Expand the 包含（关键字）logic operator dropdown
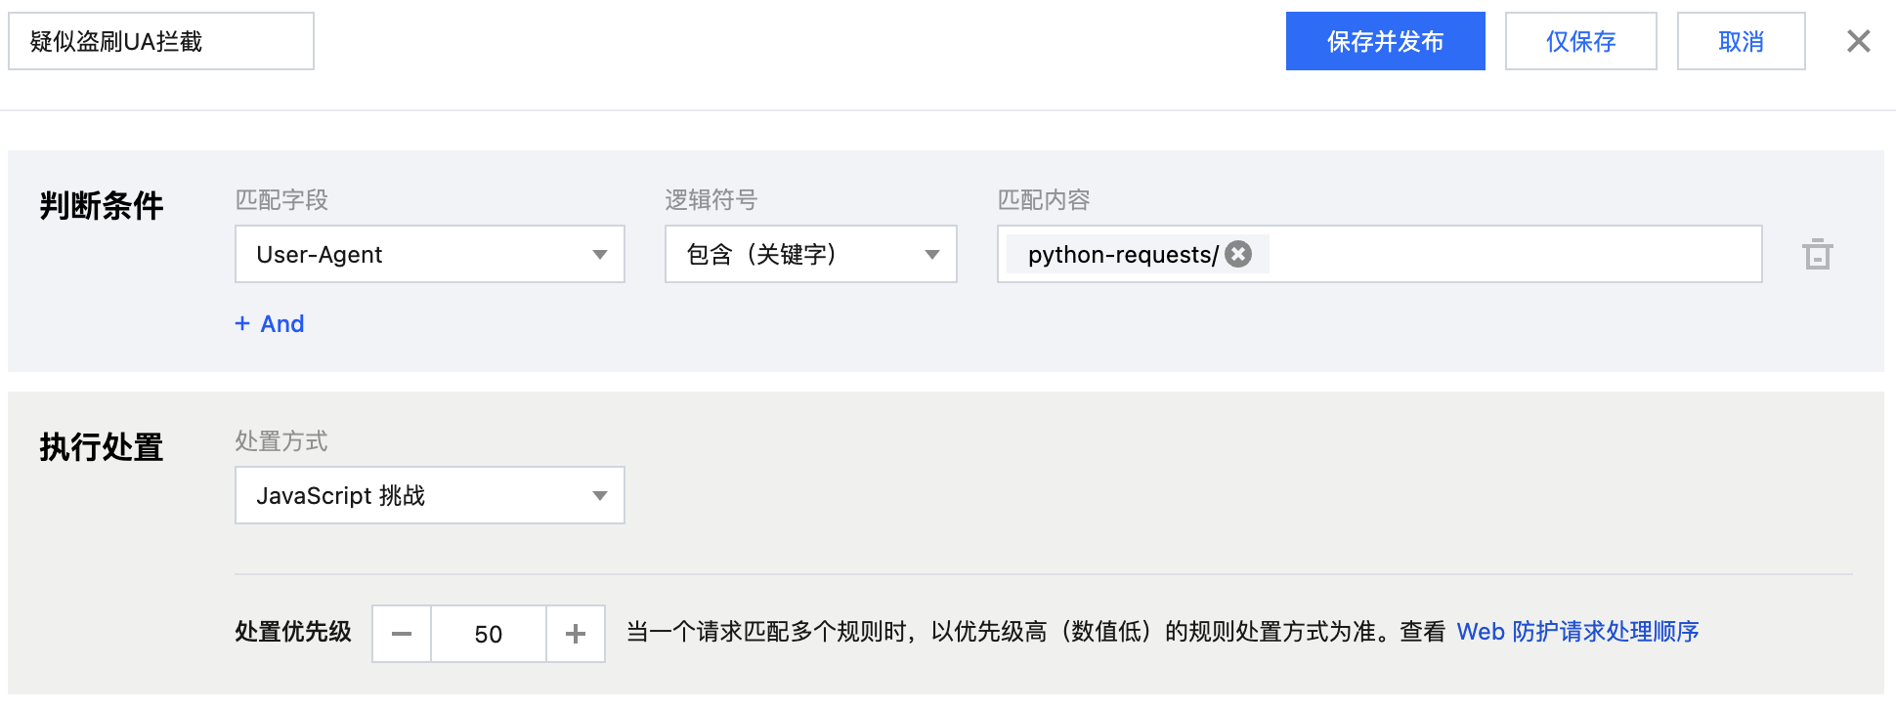The image size is (1896, 707). click(810, 254)
